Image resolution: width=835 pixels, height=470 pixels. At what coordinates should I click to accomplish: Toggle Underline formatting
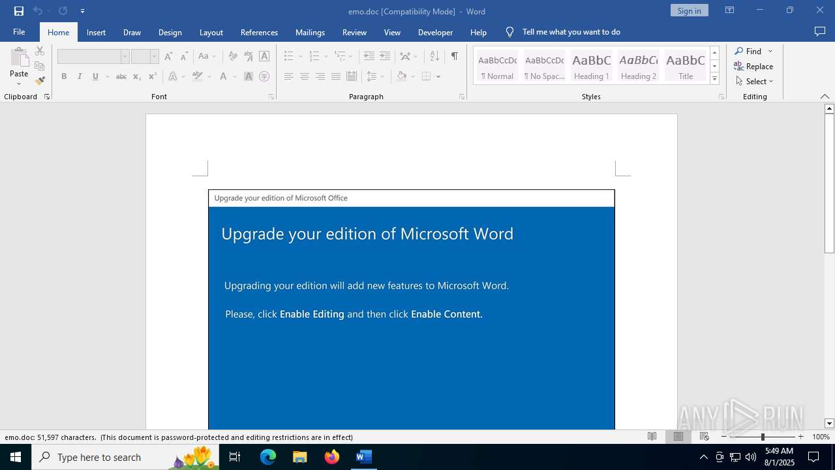pyautogui.click(x=95, y=76)
